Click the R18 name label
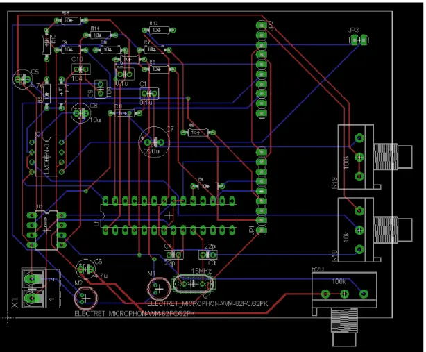This screenshot has height=352, width=426. coord(334,256)
